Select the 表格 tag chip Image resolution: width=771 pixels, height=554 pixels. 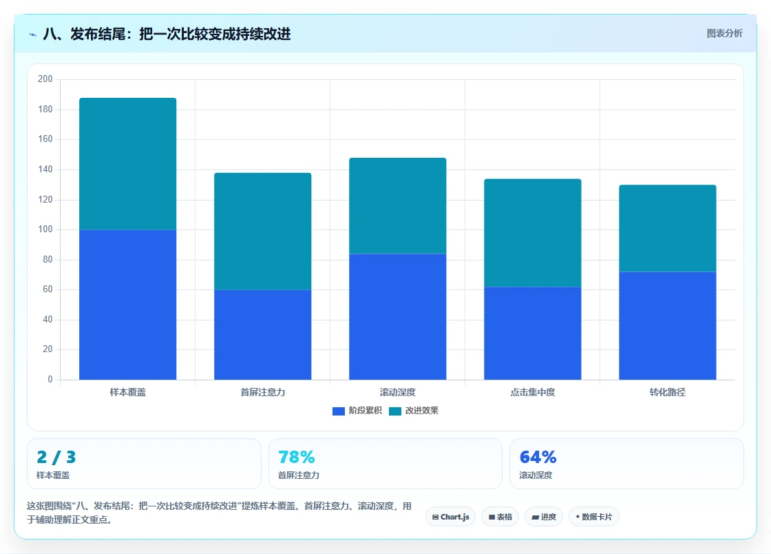coord(500,517)
